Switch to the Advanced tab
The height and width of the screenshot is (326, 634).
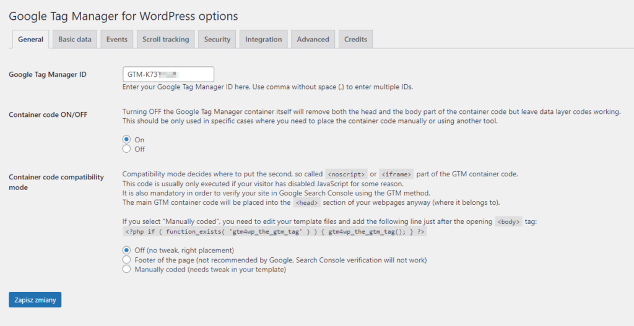(x=313, y=39)
